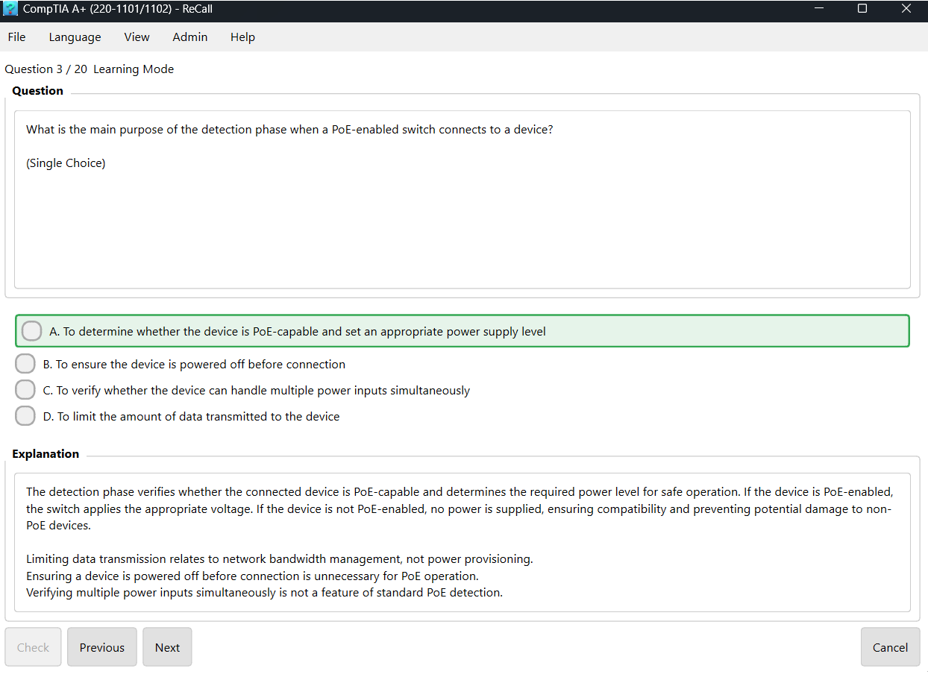928x680 pixels.
Task: Open the View menu
Action: (137, 37)
